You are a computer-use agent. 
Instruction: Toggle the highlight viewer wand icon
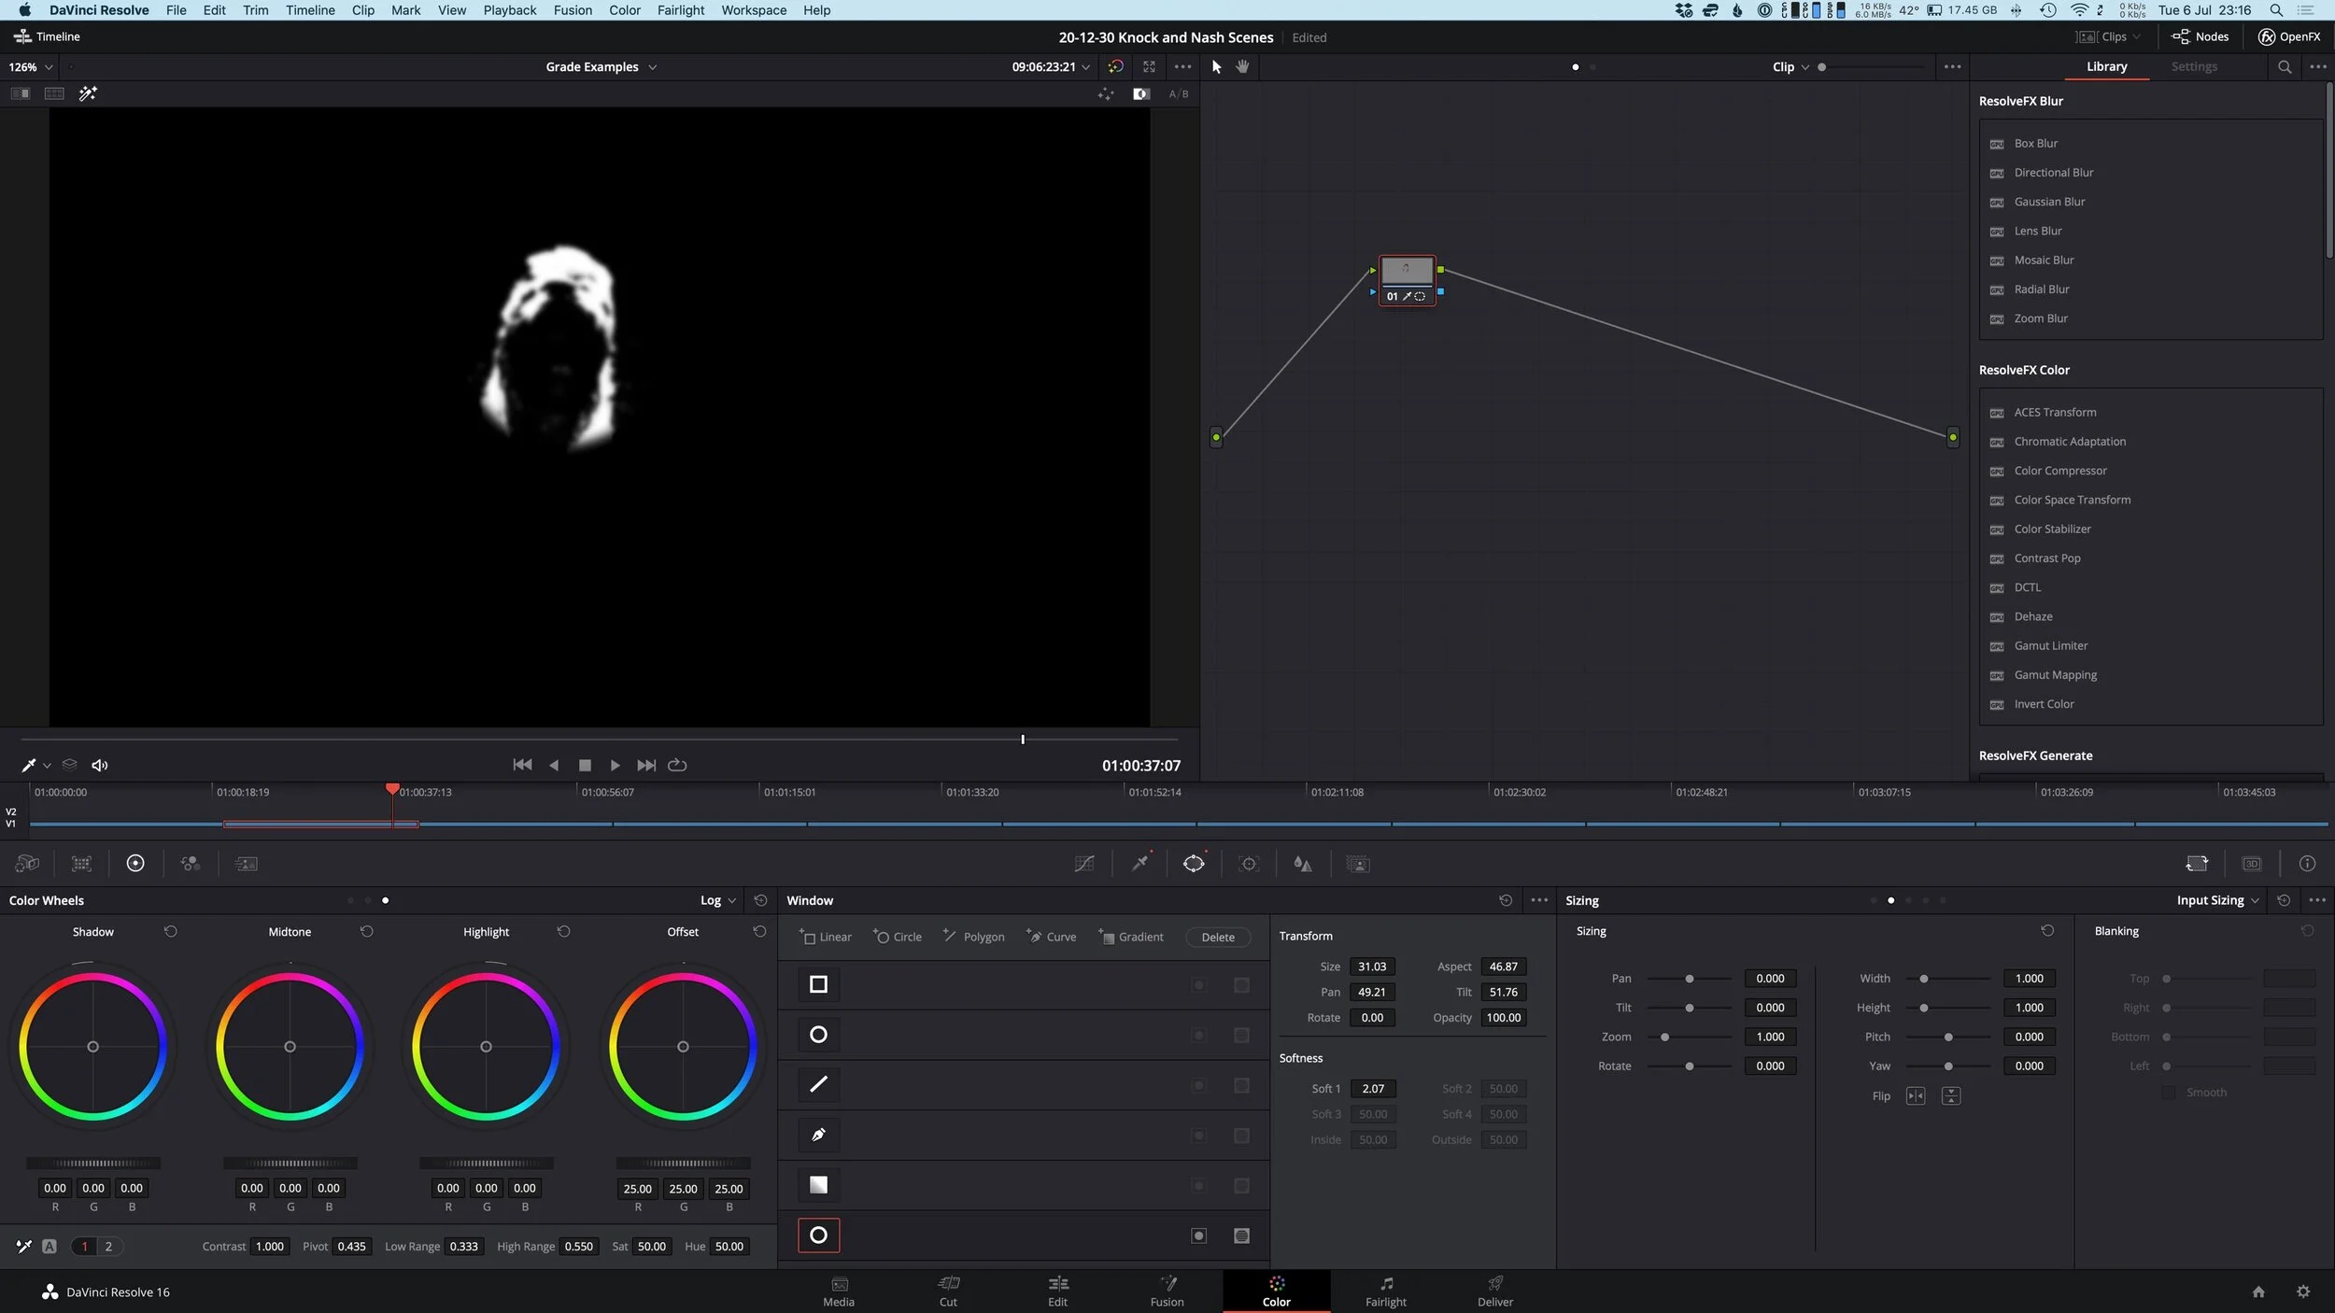(88, 93)
